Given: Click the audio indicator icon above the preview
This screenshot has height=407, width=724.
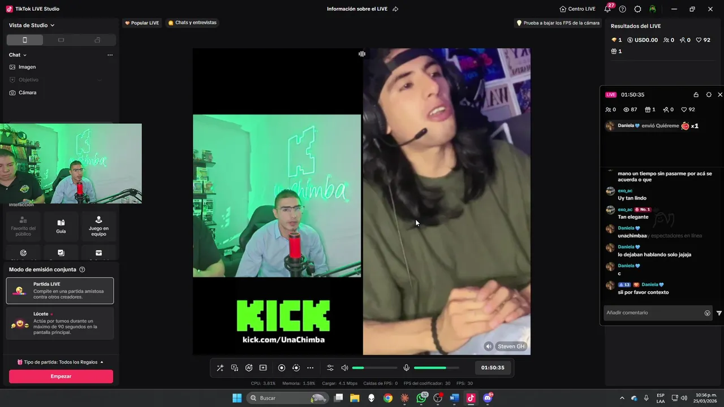Looking at the screenshot, I should coord(362,54).
